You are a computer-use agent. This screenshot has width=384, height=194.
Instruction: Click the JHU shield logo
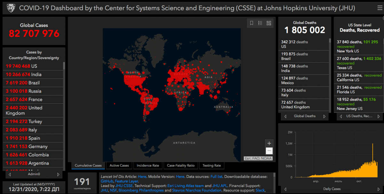click(x=11, y=8)
